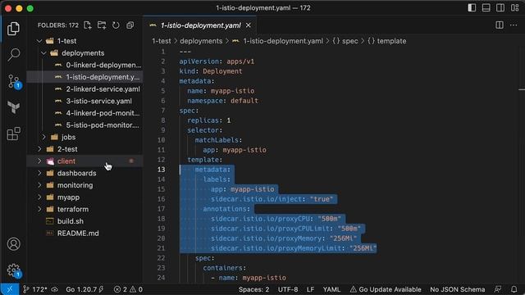Open 4-linkerd-pod-monitor file

tap(85, 113)
